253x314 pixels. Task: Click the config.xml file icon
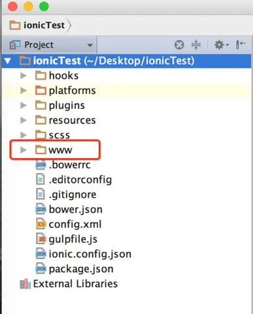point(41,224)
